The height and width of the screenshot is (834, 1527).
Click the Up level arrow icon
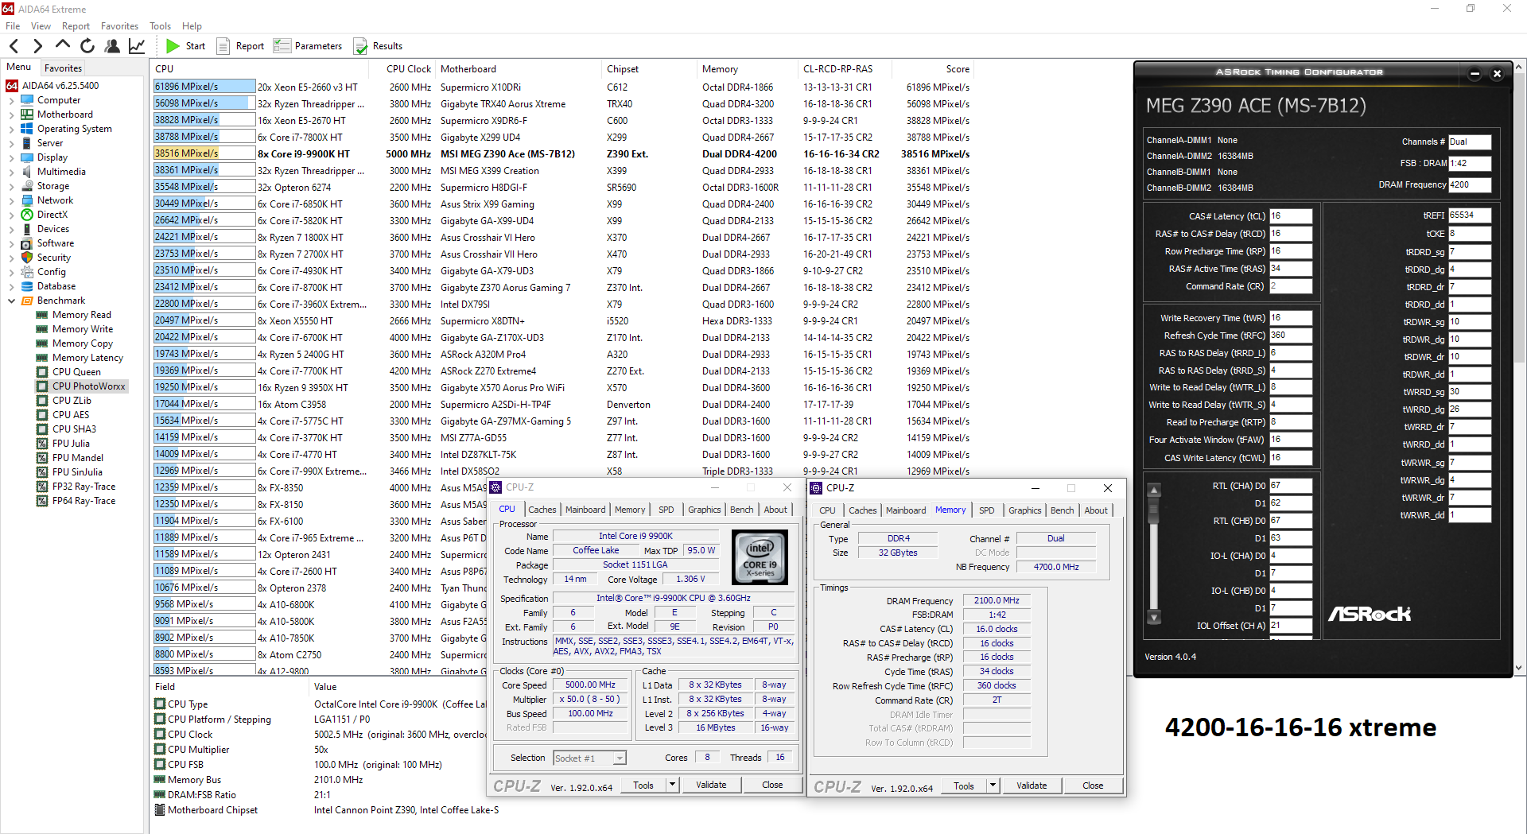coord(63,45)
